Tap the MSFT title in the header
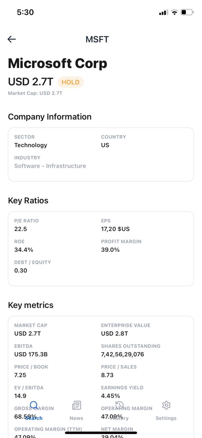 97,39
